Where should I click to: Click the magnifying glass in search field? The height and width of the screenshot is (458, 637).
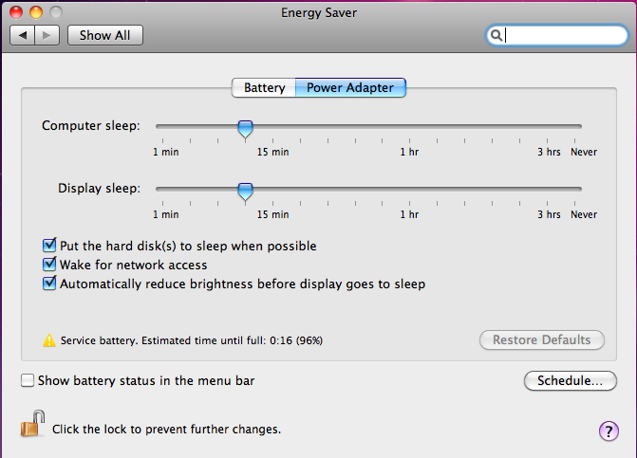496,35
